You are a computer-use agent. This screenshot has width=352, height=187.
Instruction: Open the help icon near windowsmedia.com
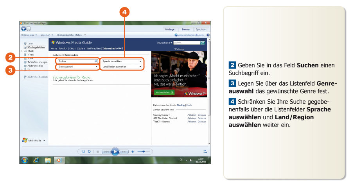click(208, 35)
